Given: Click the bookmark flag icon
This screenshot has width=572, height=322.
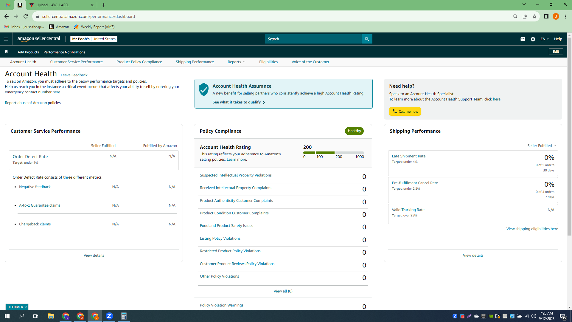Looking at the screenshot, I should coord(6,52).
